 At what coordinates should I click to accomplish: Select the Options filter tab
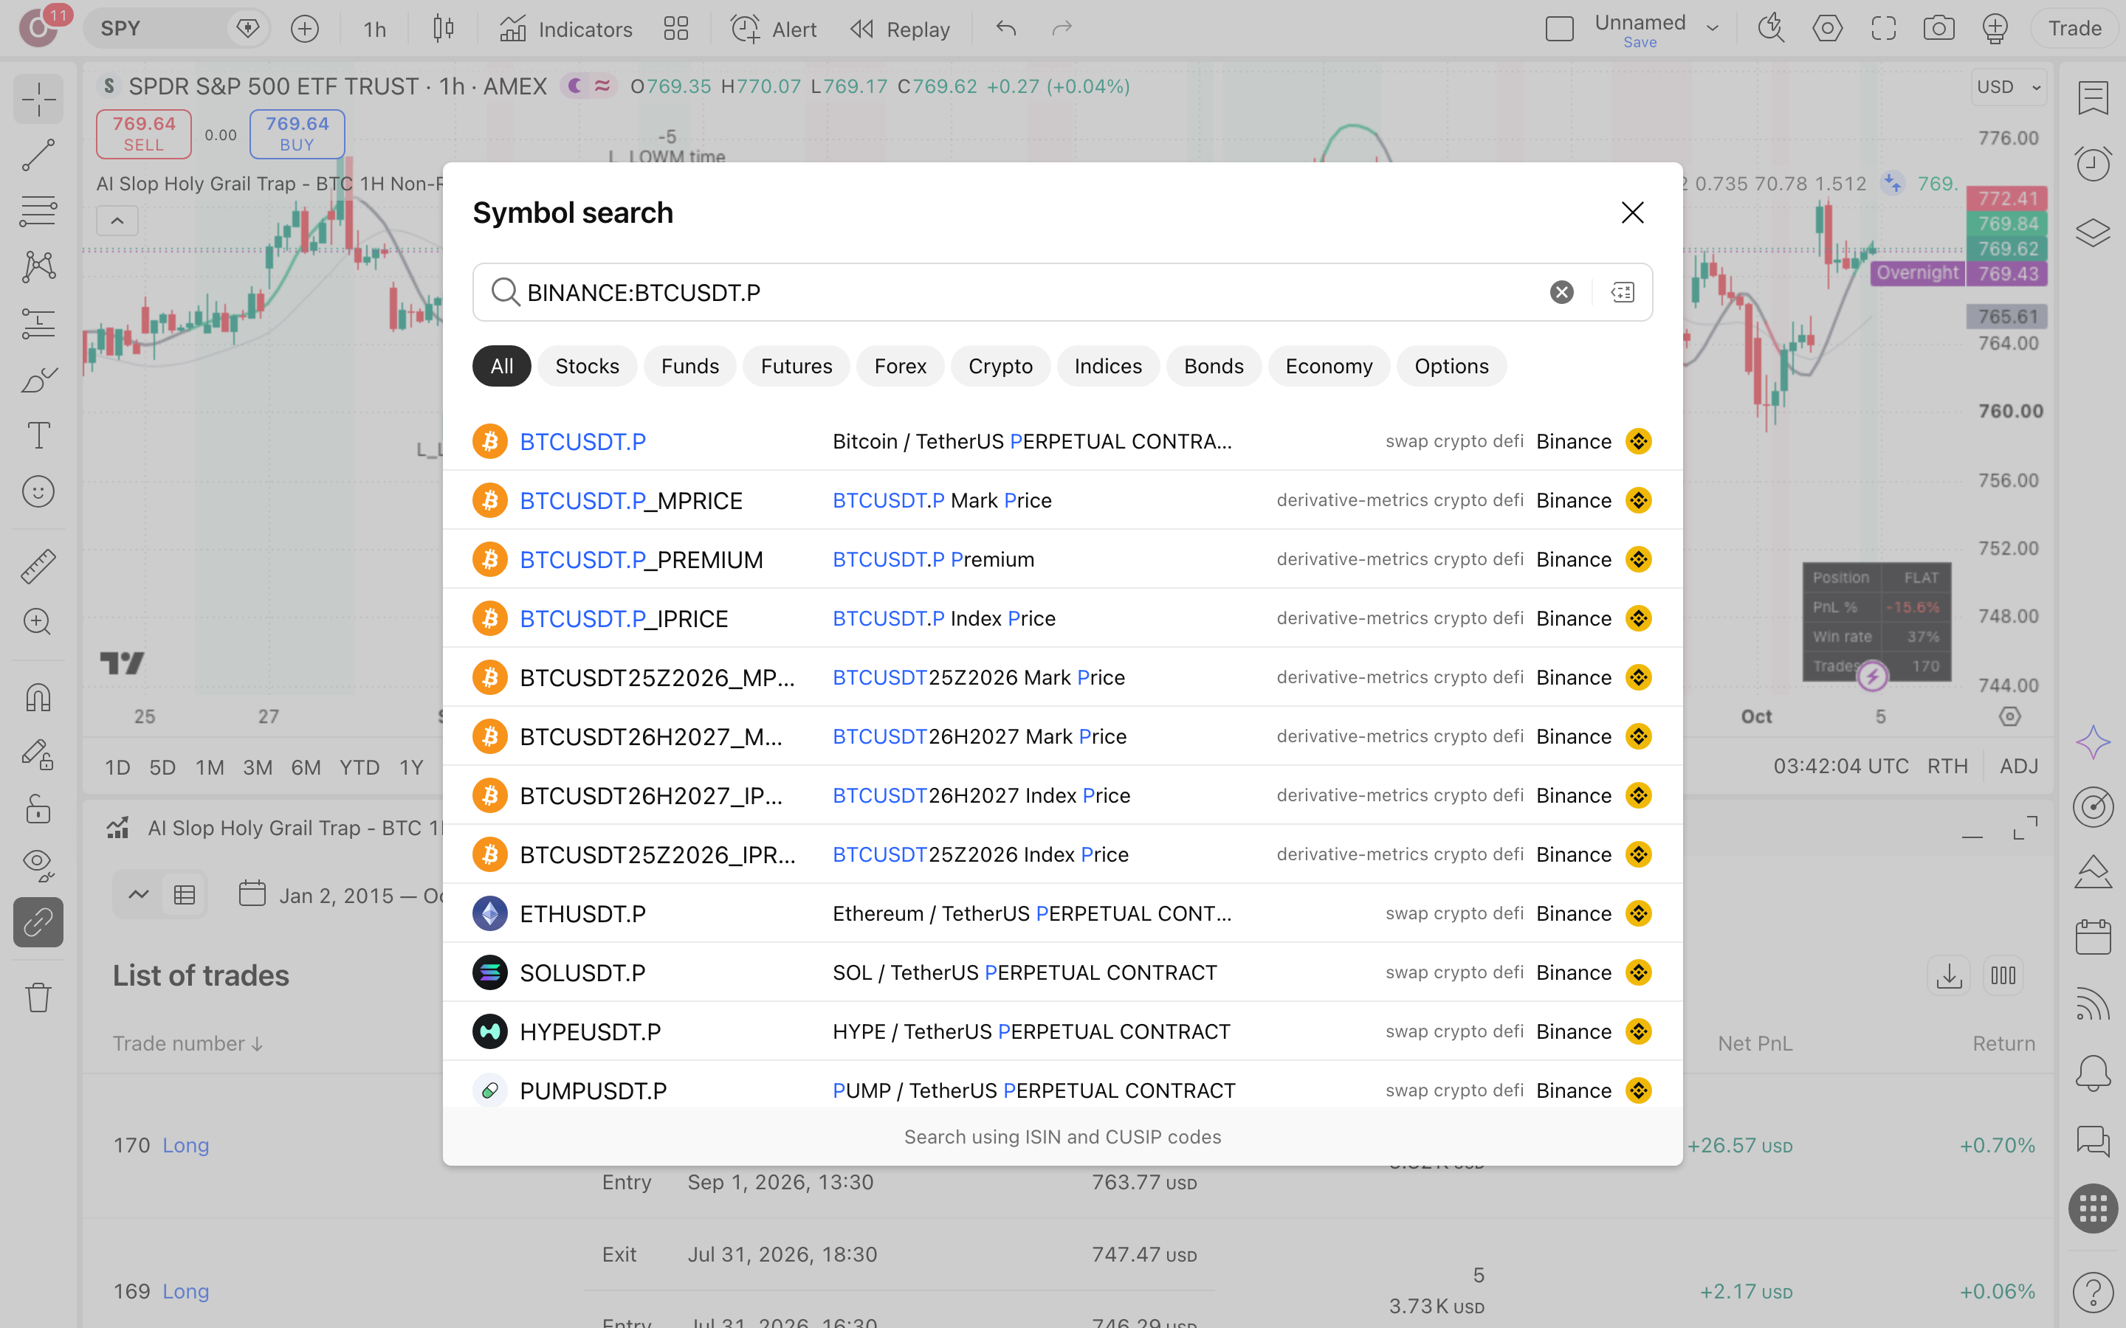click(1451, 366)
